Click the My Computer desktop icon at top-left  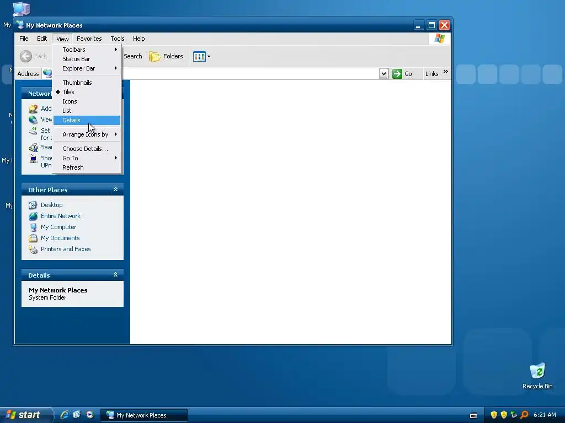coord(21,9)
